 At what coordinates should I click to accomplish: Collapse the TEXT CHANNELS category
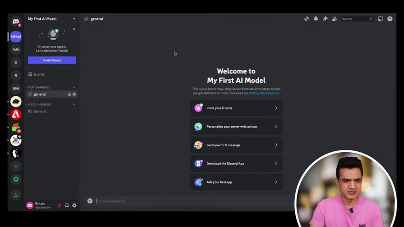(39, 87)
